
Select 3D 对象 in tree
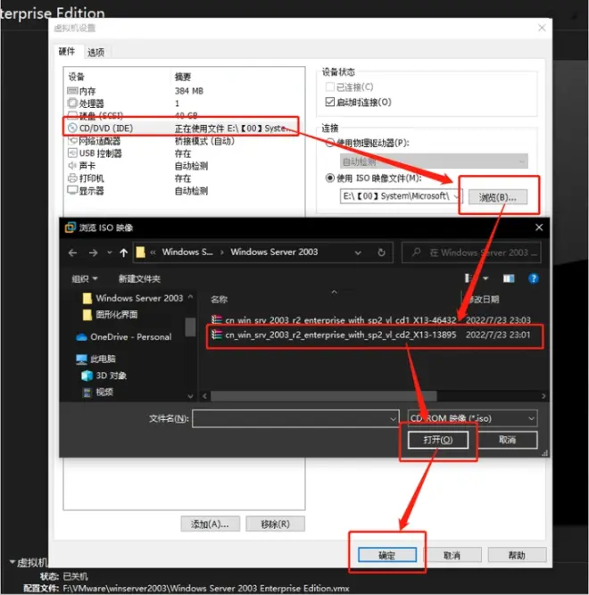click(104, 376)
